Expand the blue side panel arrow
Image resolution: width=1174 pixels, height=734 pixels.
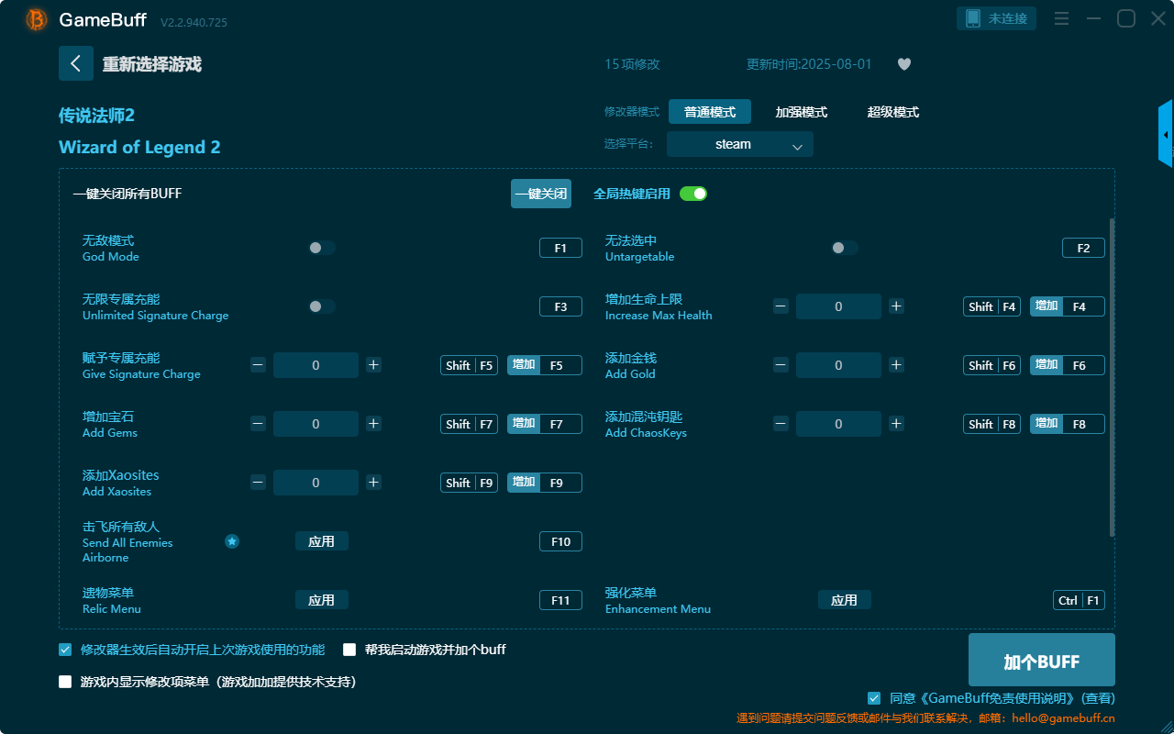[1166, 134]
